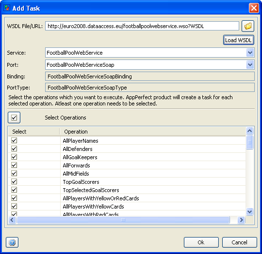262x254 pixels.
Task: Uncheck the TopGoalScorers operation
Action: pos(14,181)
